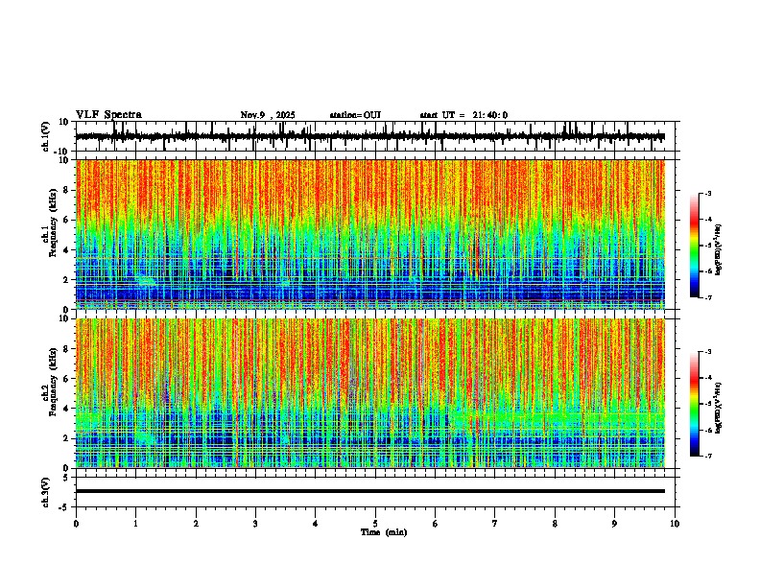Click the "ch.1(V)" waveform axis label

45,136
